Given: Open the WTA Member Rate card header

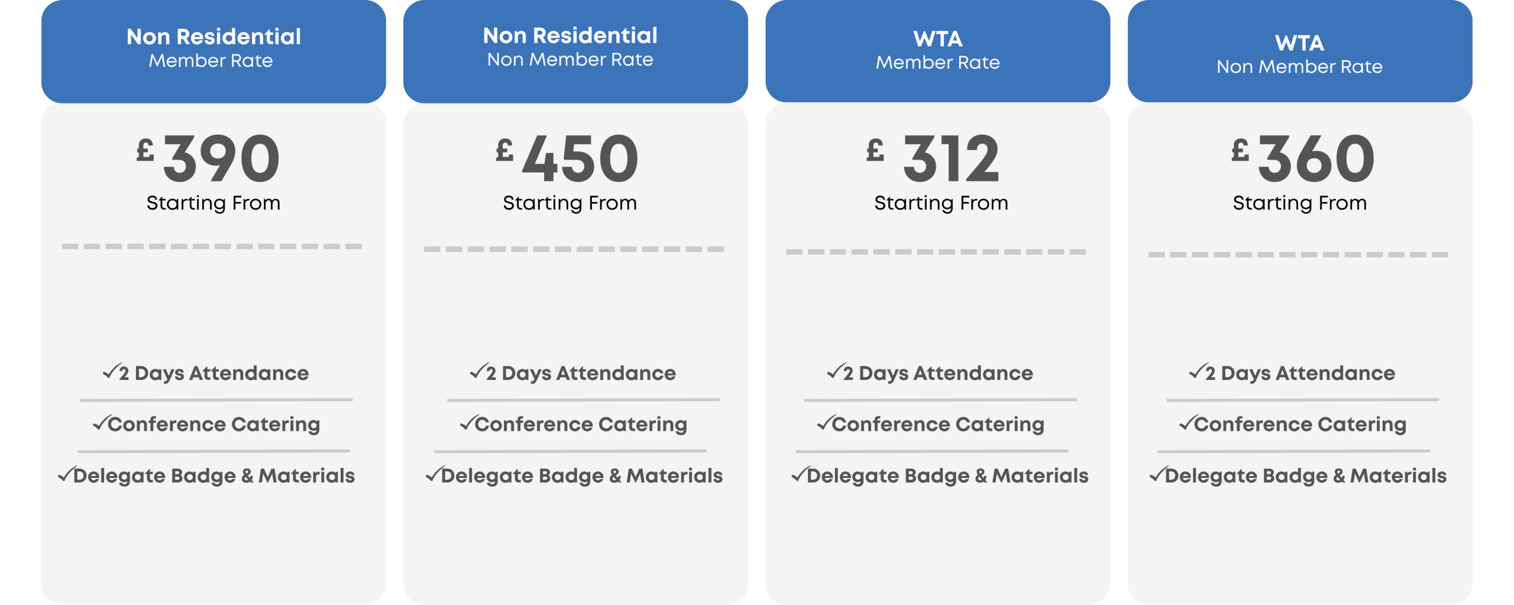Looking at the screenshot, I should (937, 51).
